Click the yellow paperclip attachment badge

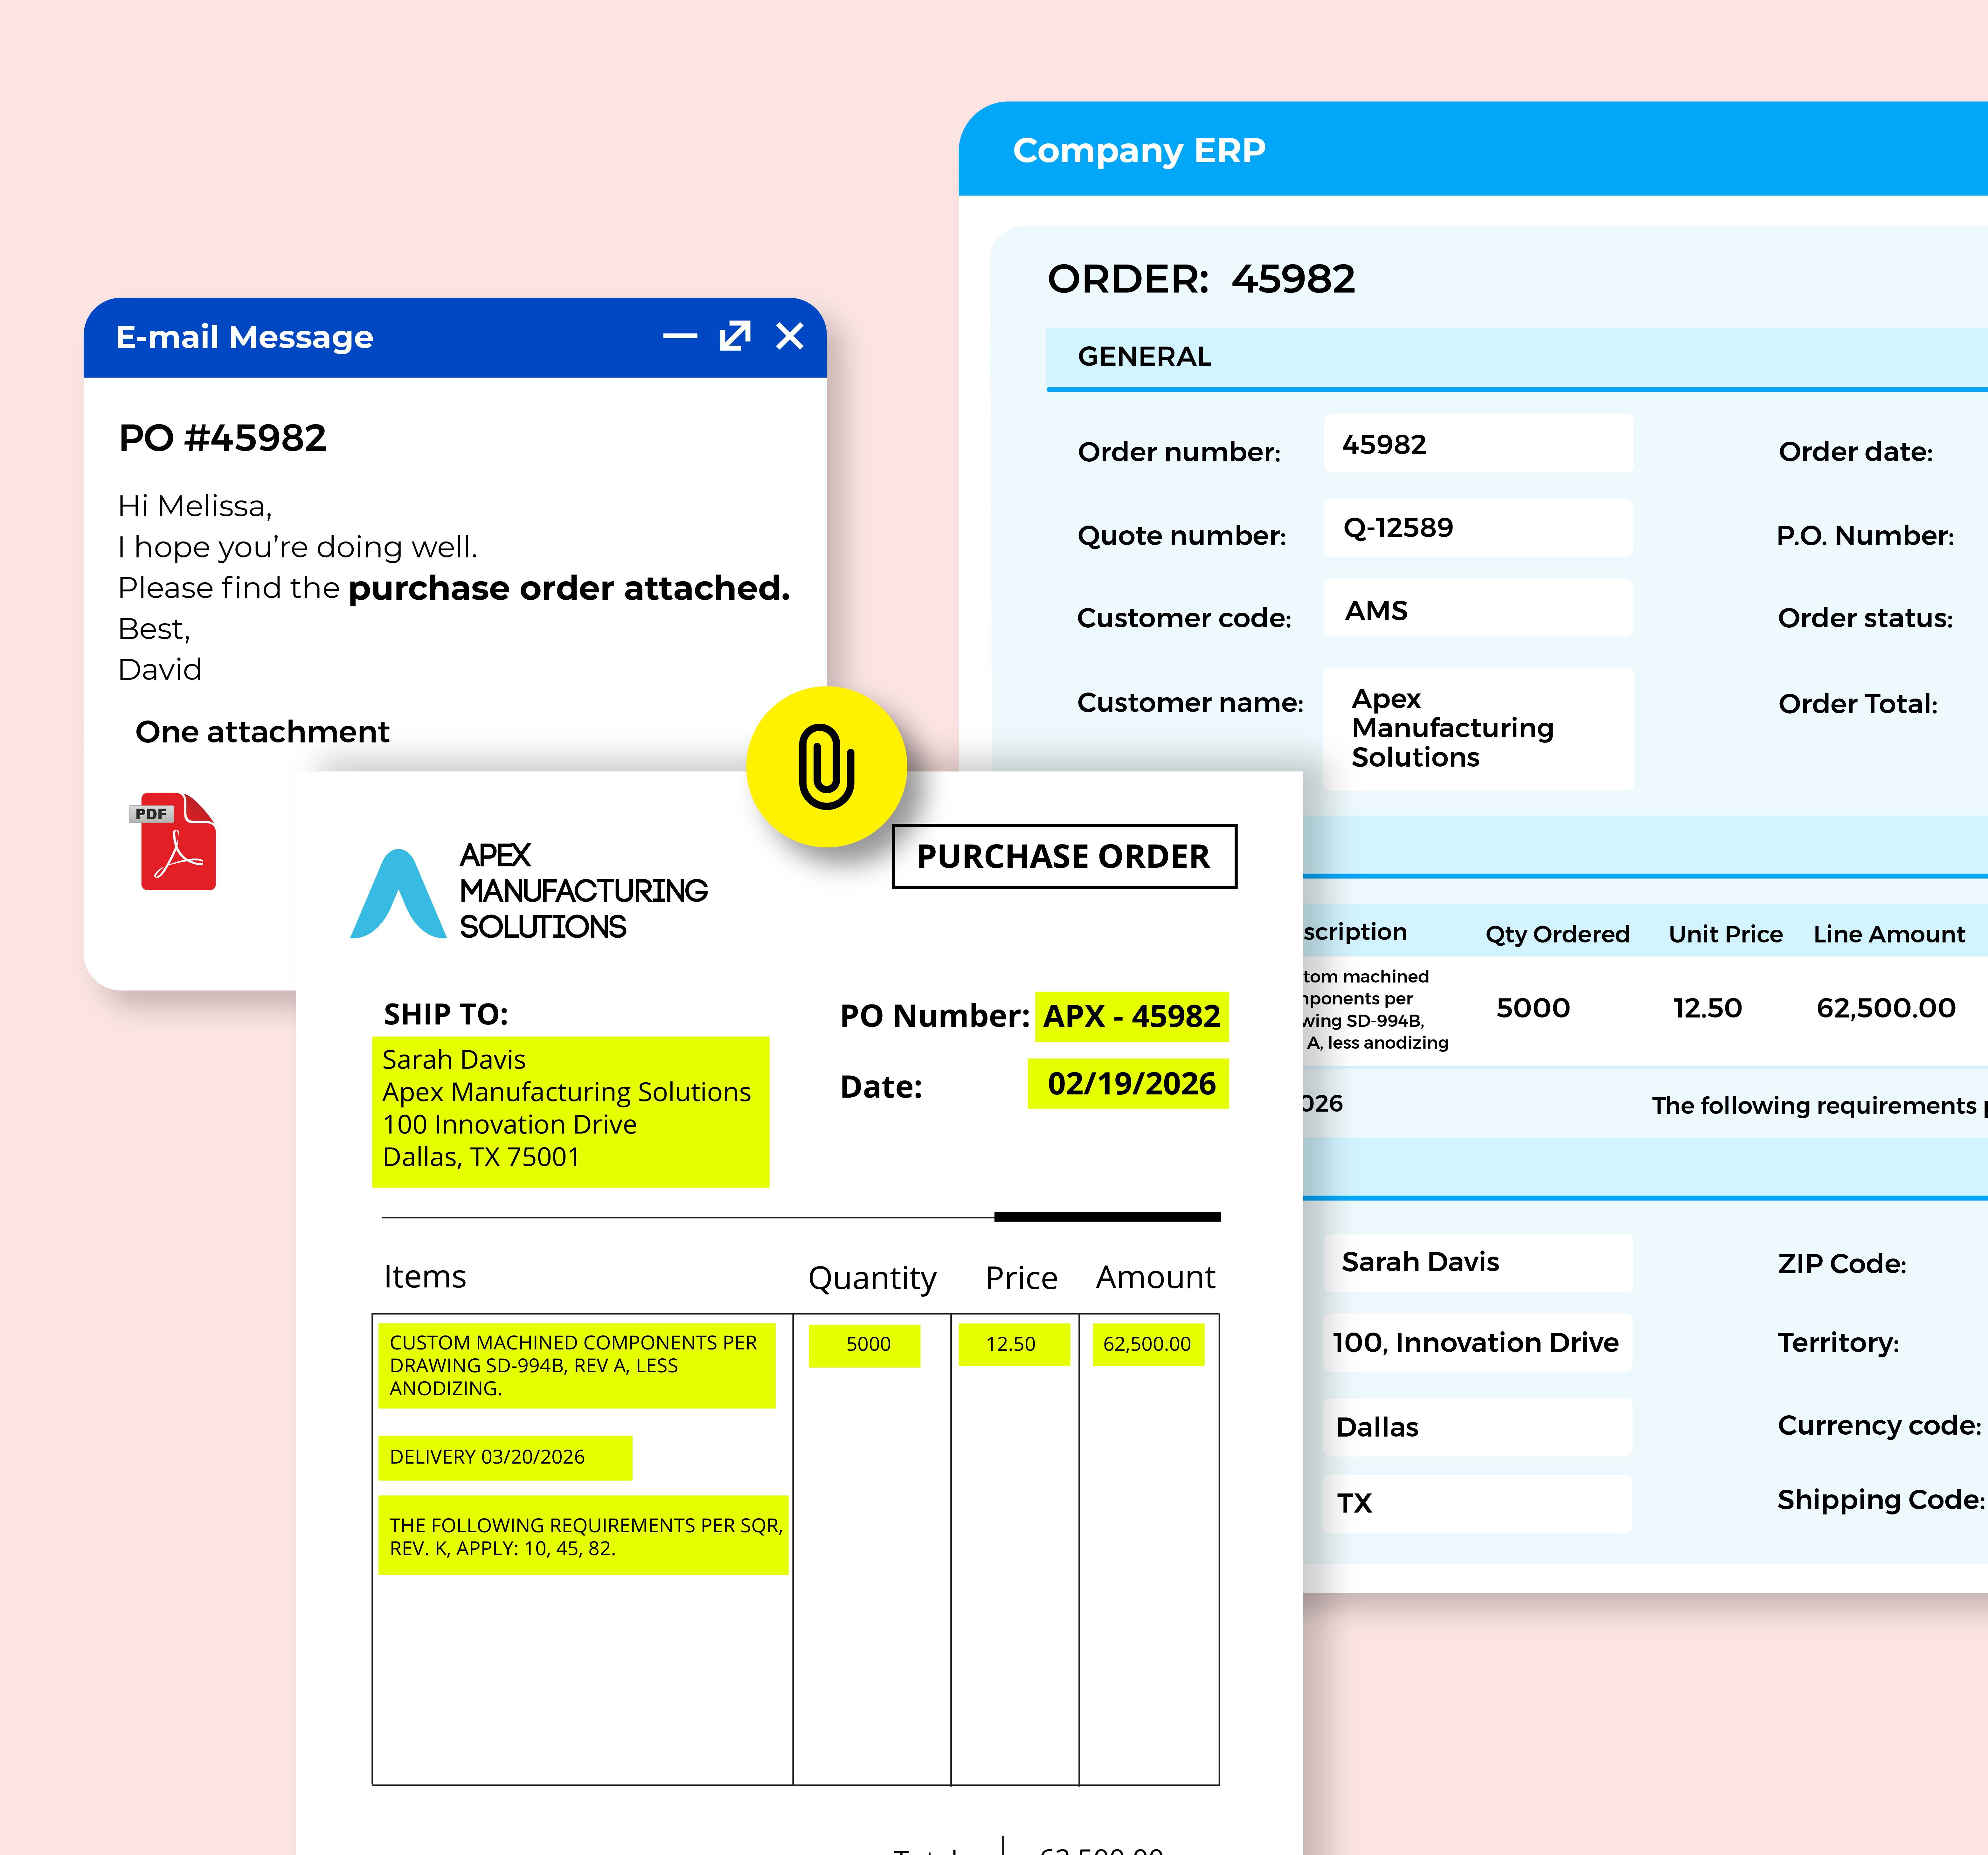[x=827, y=767]
